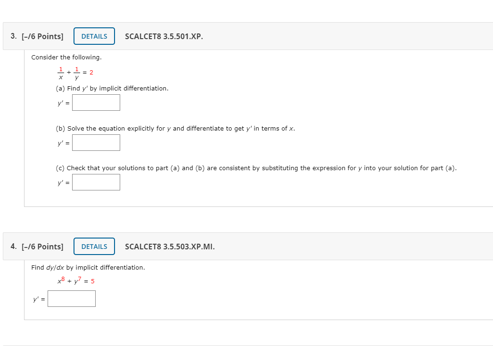This screenshot has width=493, height=346.
Task: Open the SCALCET8 3.5.503.XP.MI assignment link
Action: coord(170,247)
